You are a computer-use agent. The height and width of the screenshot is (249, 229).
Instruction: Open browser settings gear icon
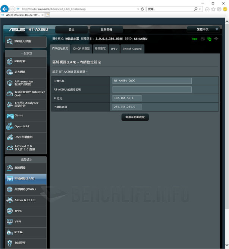click(x=219, y=9)
